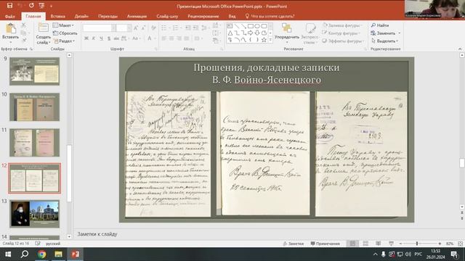Click the Redo icon in the title bar
Viewport: 465px width, 261px height.
click(31, 5)
